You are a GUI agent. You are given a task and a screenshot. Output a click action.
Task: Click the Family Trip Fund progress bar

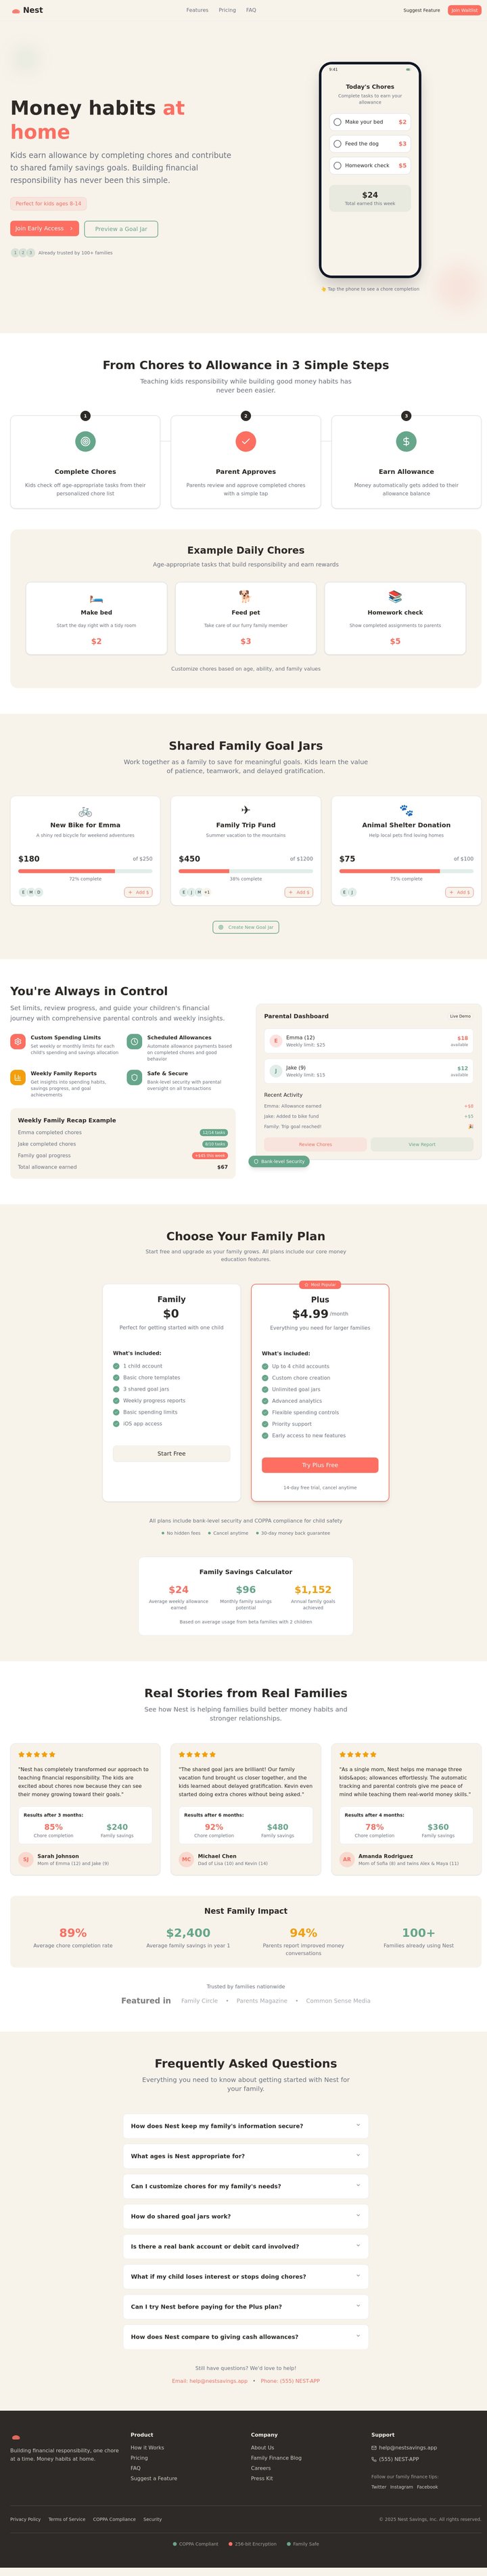(x=246, y=871)
